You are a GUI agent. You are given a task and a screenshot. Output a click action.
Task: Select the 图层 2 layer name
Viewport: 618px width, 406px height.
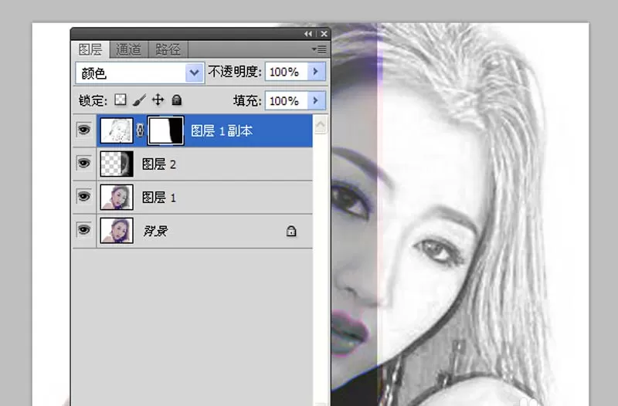point(159,164)
